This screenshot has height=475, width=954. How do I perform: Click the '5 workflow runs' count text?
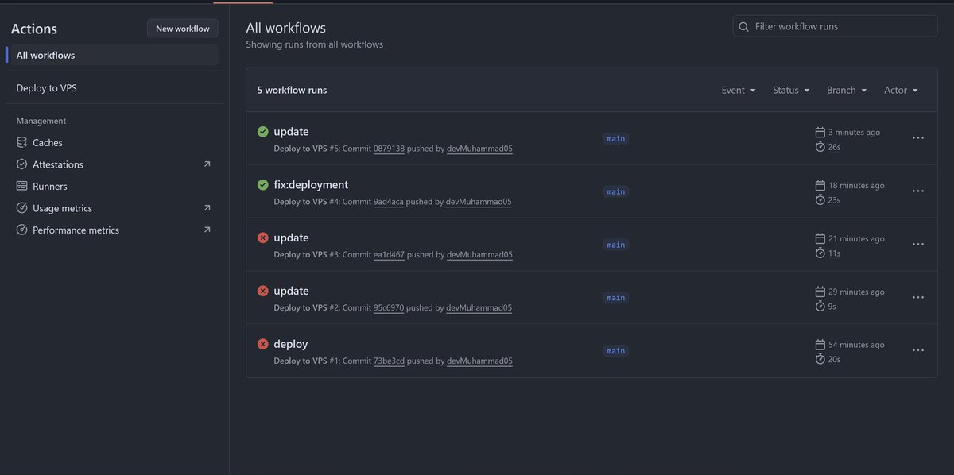click(x=292, y=91)
